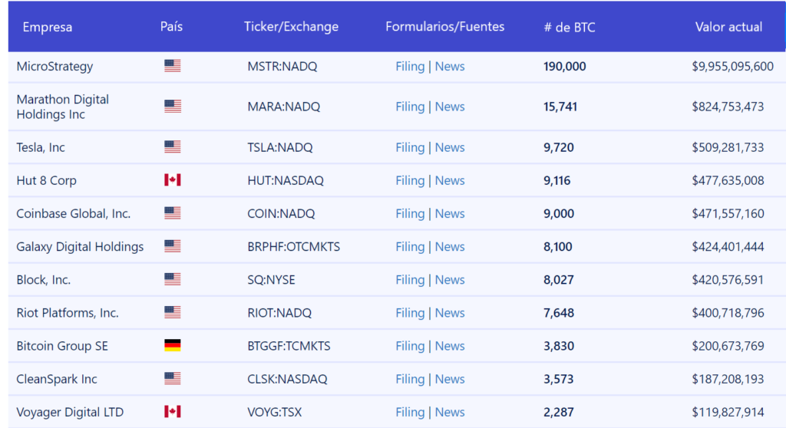Click the Ticker/Exchange column header
Screen dimensions: 786x428
coord(291,27)
